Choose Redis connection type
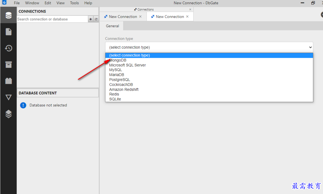 click(209, 94)
